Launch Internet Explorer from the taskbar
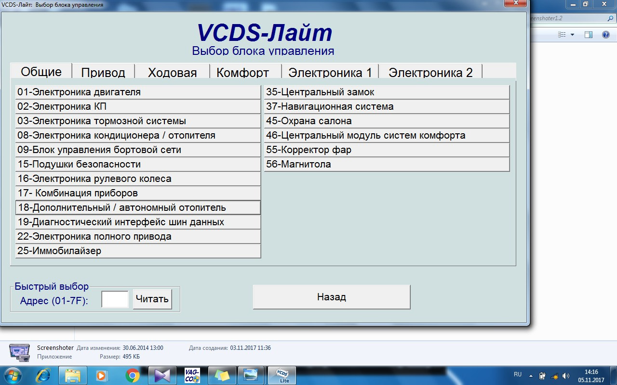The width and height of the screenshot is (617, 385). pos(44,375)
